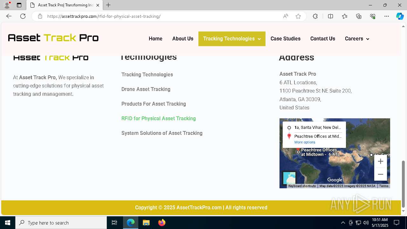Add this page to favorites

298,16
